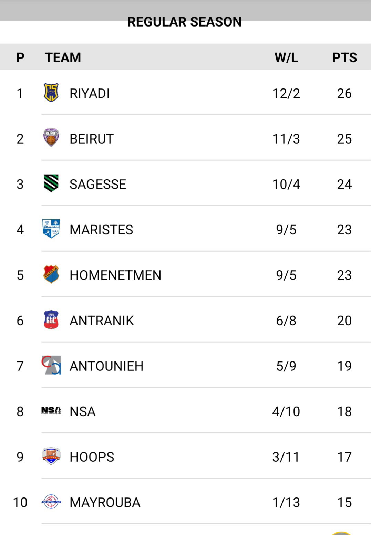The height and width of the screenshot is (535, 371).
Task: Click the Maristes team logo
Action: pyautogui.click(x=51, y=229)
